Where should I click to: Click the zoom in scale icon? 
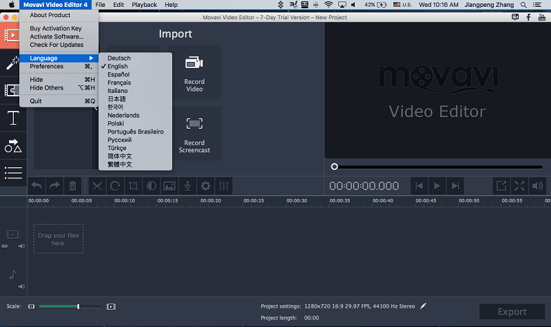pyautogui.click(x=111, y=306)
